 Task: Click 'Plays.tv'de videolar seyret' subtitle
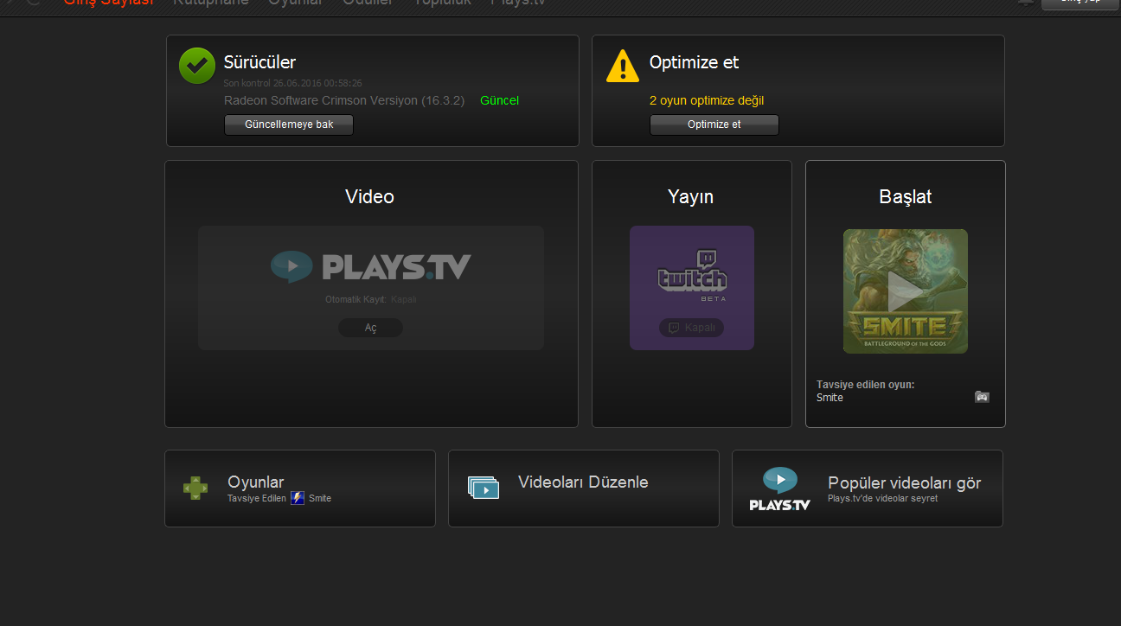[x=882, y=498]
